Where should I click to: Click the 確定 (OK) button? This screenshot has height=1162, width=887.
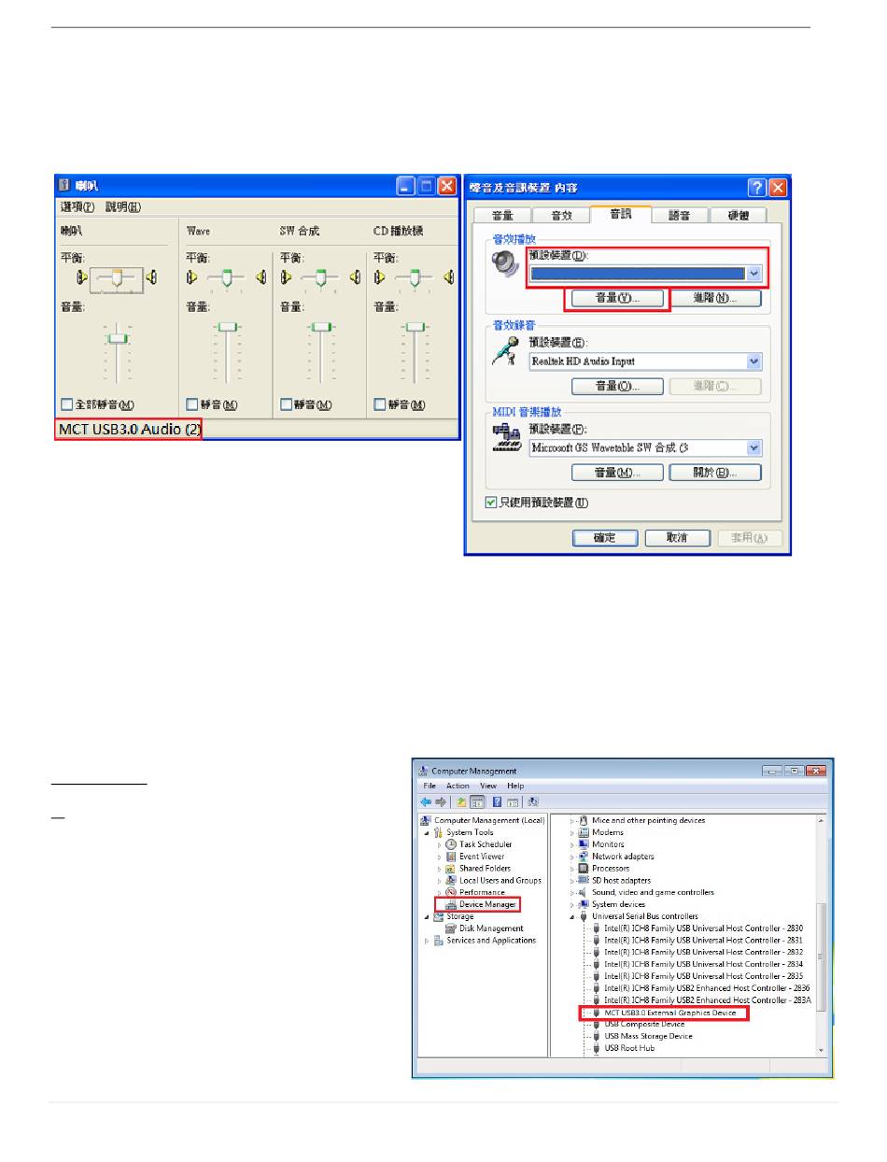(605, 538)
